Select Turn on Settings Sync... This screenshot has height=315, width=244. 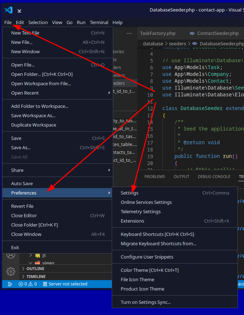(175, 302)
